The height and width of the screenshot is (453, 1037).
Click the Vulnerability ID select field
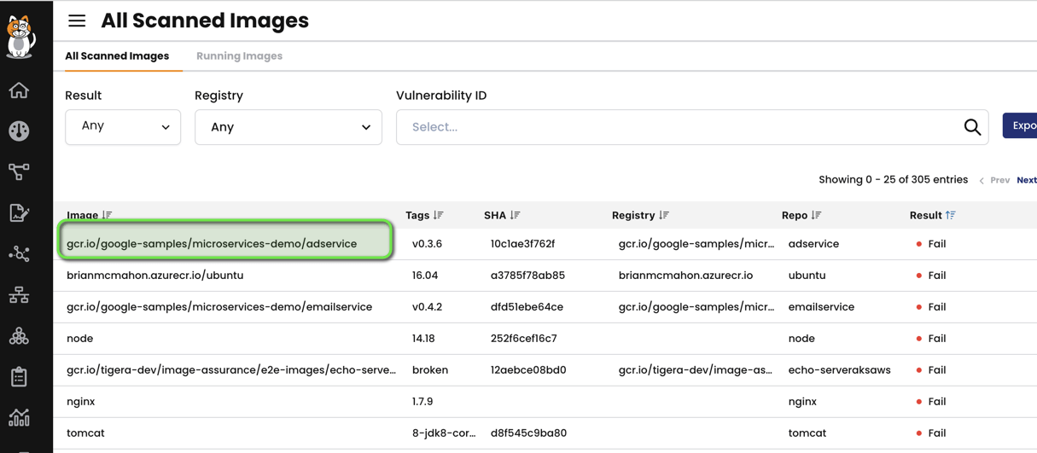tap(692, 127)
